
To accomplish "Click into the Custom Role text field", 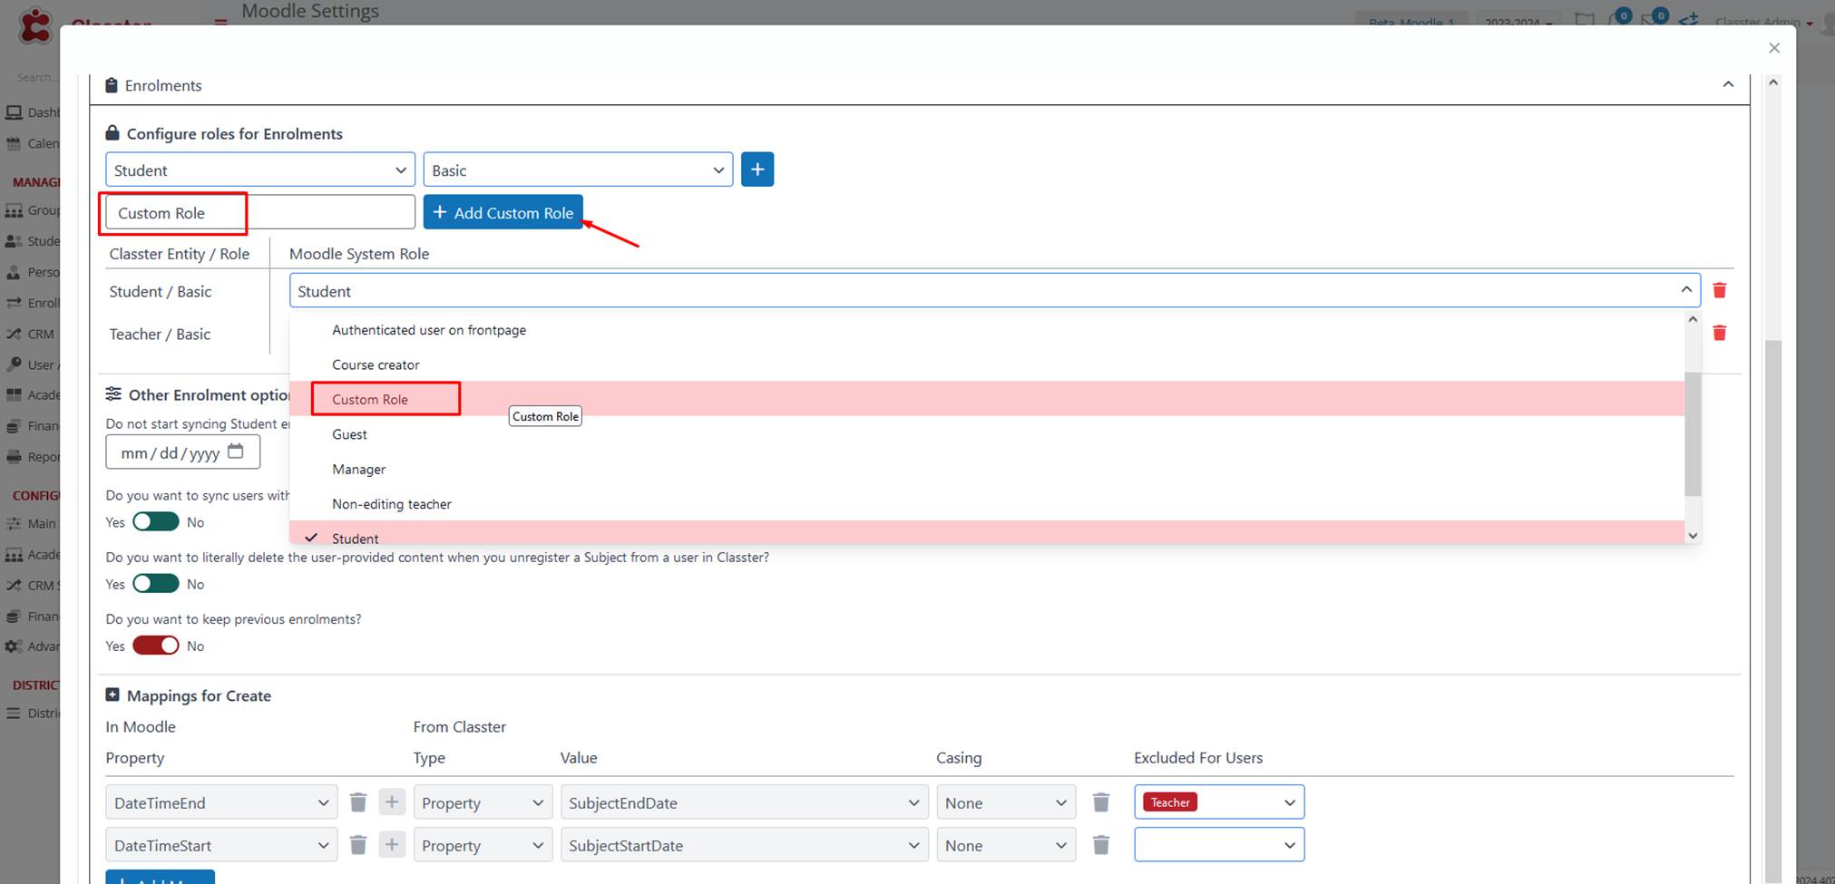I will 260,212.
